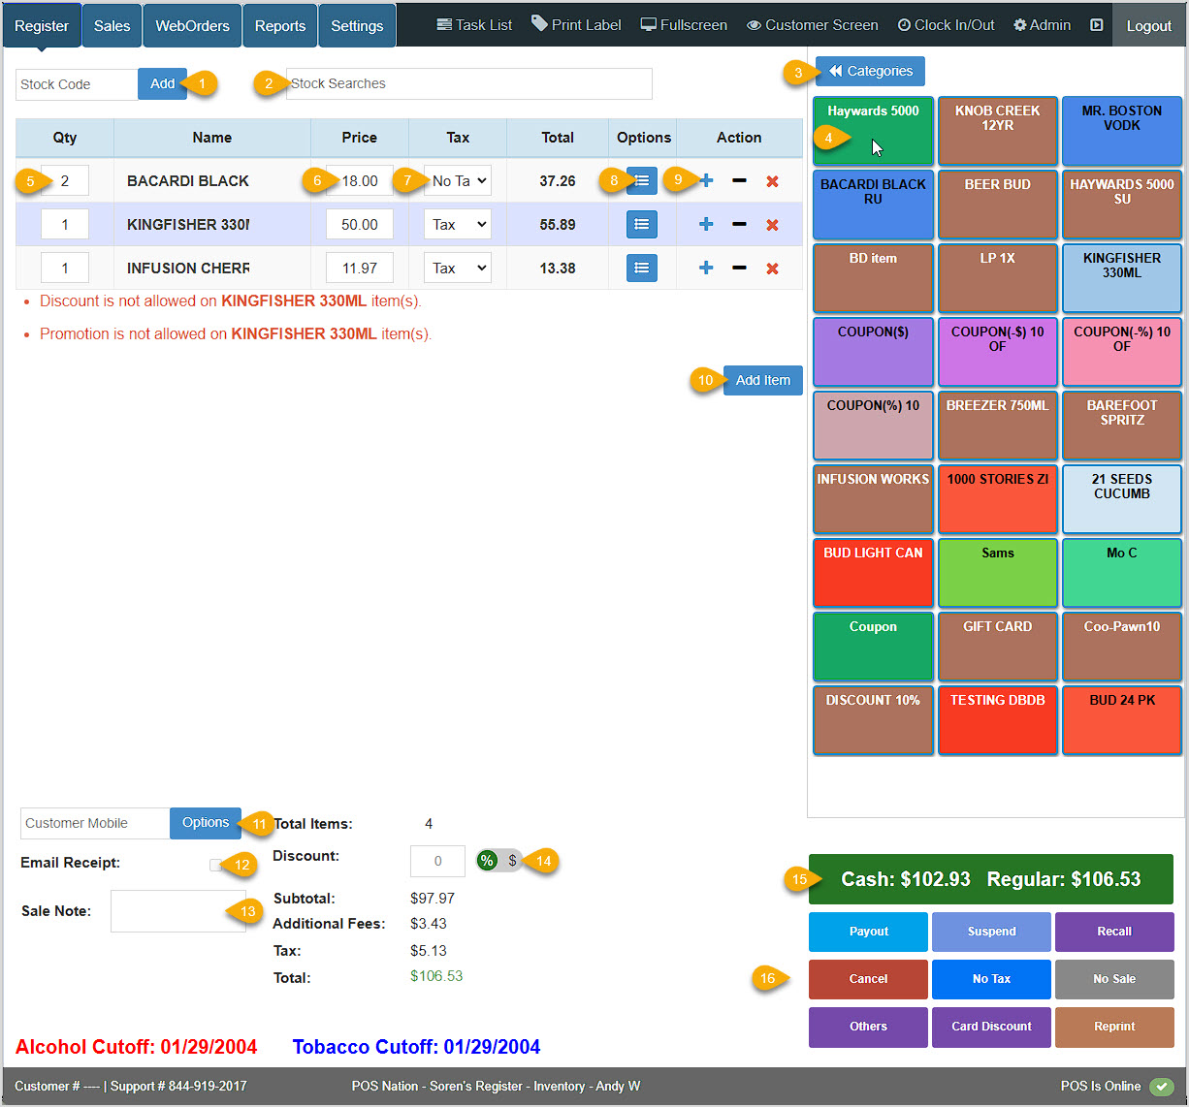Screen dimensions: 1189x1107
Task: Open the WebOrders tab
Action: pos(191,24)
